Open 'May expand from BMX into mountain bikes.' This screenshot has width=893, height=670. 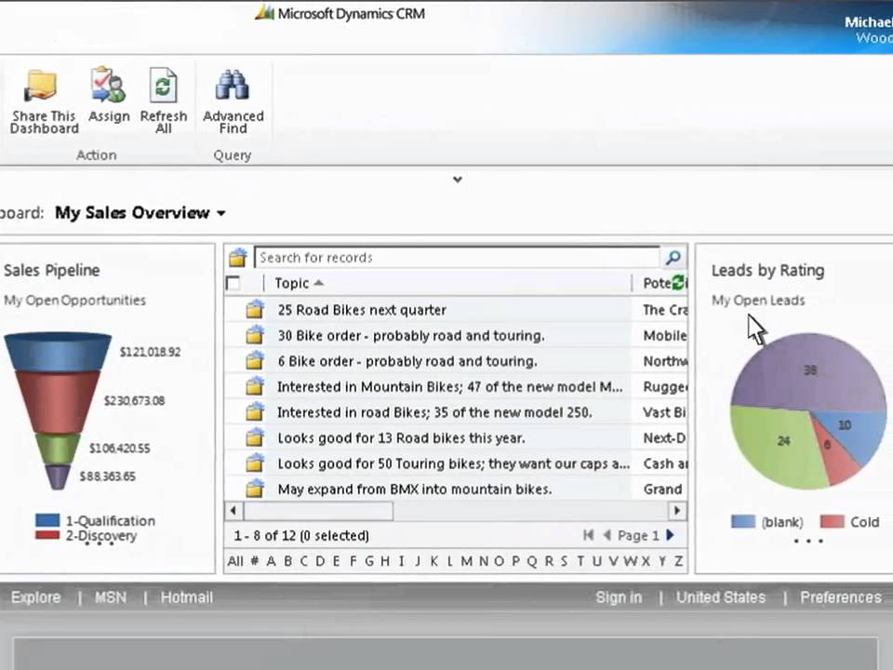[x=415, y=489]
